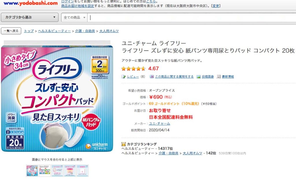
Task: Open the ユニ・チャーム maker link
Action: point(159,124)
